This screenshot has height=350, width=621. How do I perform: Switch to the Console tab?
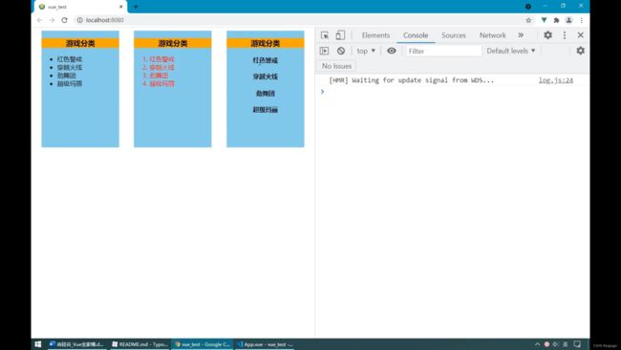pos(416,35)
